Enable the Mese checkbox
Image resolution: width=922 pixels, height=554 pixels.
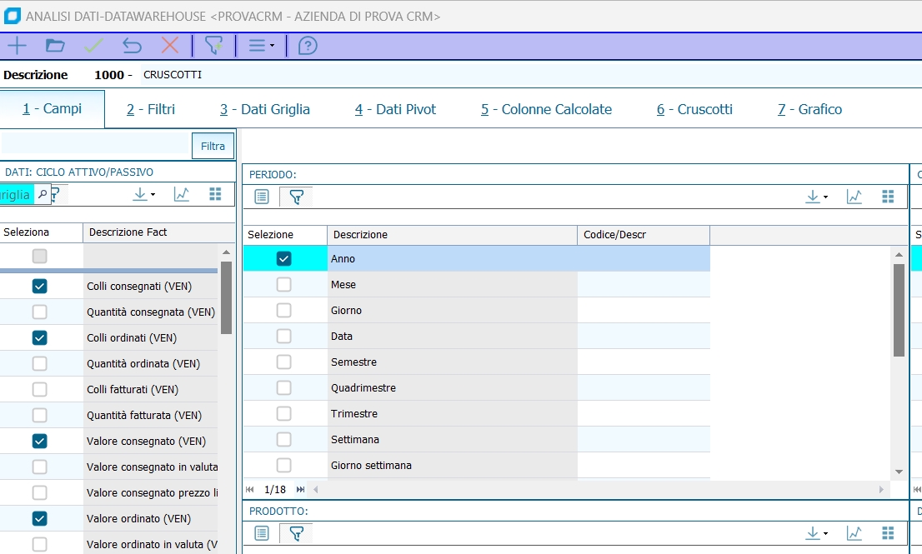pyautogui.click(x=284, y=285)
